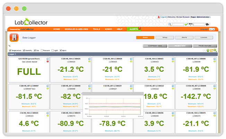Viewport: 226px width, 139px height.
Task: Click the barcode input field beside binoculars
Action: [199, 24]
